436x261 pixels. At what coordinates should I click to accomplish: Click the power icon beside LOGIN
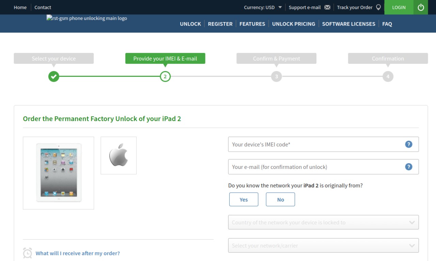click(x=421, y=7)
